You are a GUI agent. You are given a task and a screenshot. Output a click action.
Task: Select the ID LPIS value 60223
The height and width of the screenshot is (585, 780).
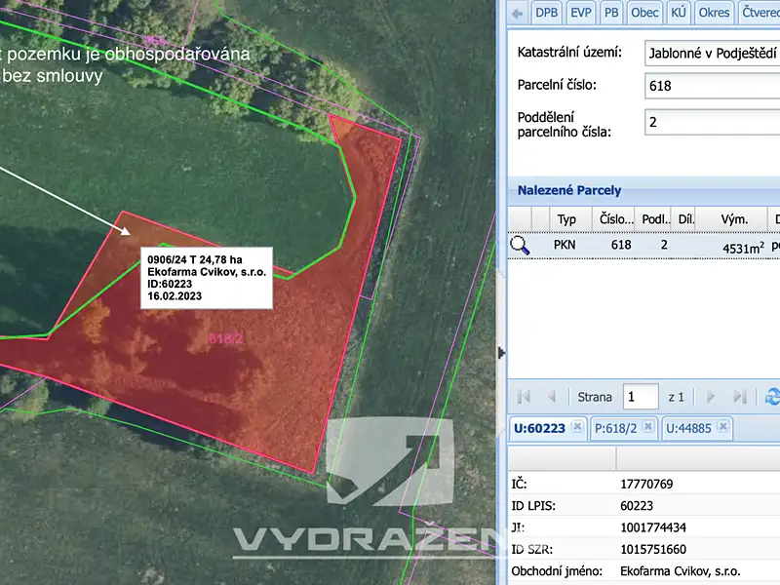pos(637,506)
